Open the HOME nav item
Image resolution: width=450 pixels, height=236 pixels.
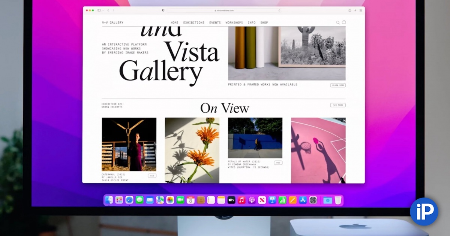point(174,22)
